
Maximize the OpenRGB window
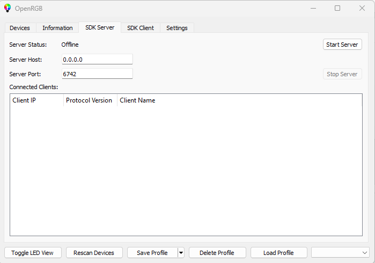pos(337,8)
